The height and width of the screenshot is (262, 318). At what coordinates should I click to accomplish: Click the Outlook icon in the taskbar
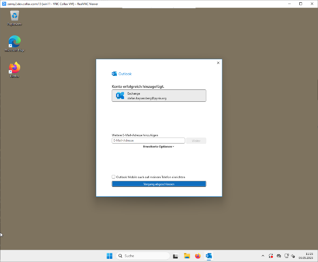pyautogui.click(x=209, y=256)
